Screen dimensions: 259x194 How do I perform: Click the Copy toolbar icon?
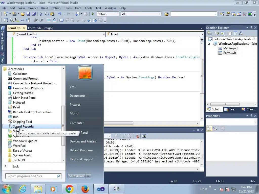point(47,14)
